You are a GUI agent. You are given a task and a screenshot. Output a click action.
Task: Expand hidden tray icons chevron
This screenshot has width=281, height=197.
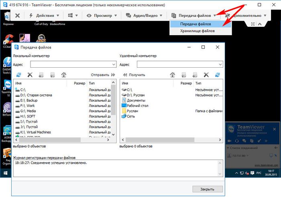point(236,173)
